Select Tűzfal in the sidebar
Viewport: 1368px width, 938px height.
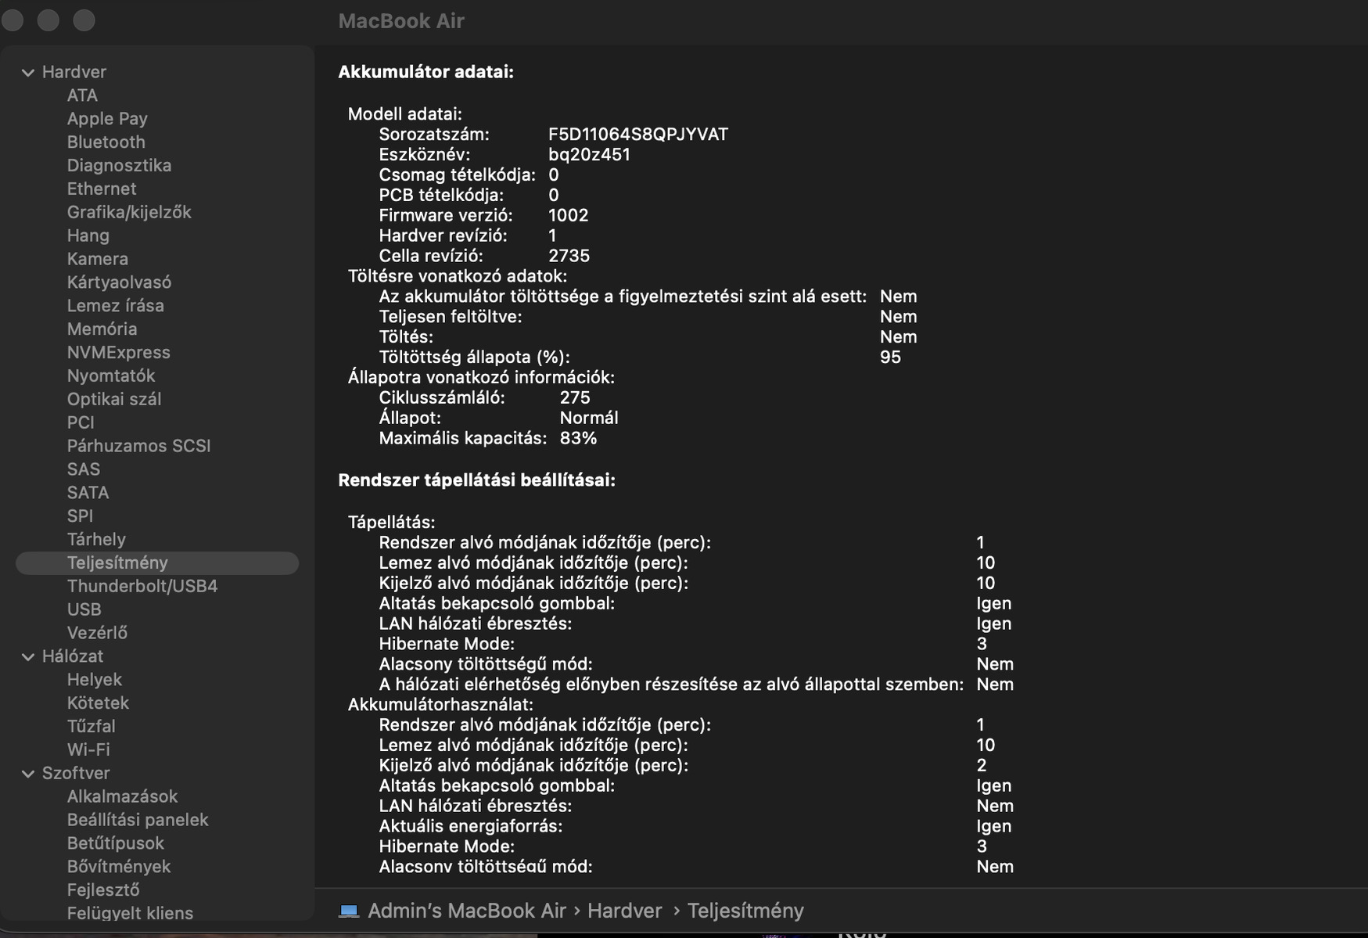[x=92, y=727]
